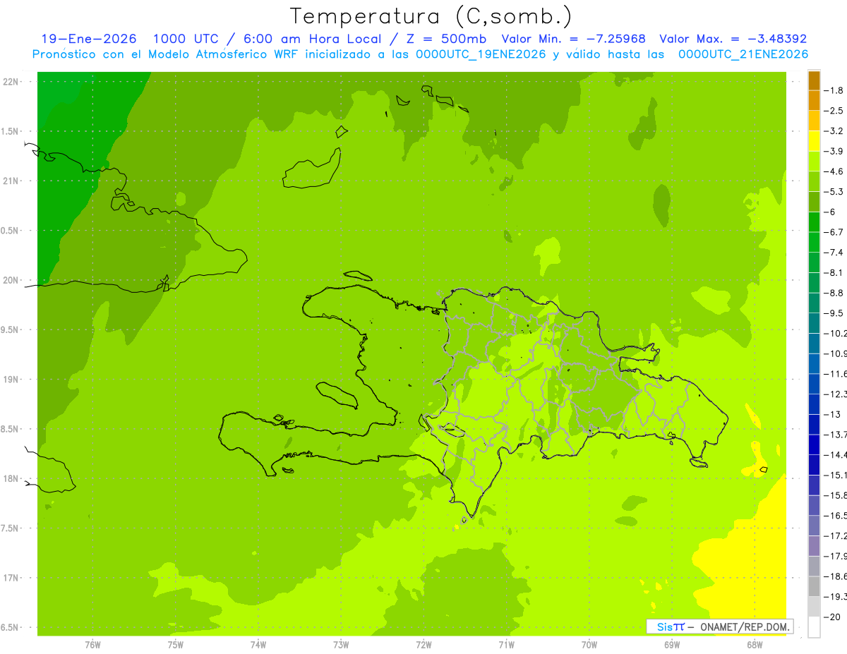
Task: Select the lime legend swatch between -3.9 and -4.6
Action: tap(814, 162)
